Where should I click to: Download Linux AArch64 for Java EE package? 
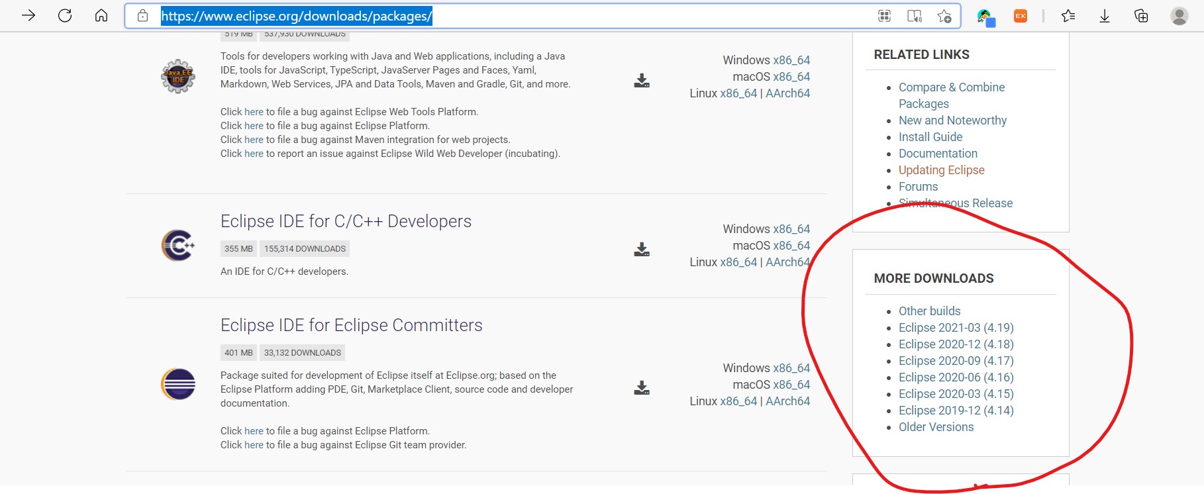pos(788,93)
